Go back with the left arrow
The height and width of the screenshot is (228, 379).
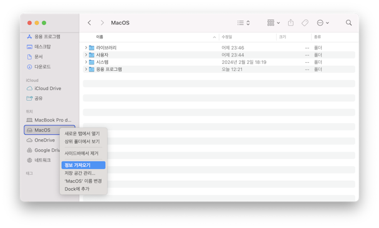[89, 22]
